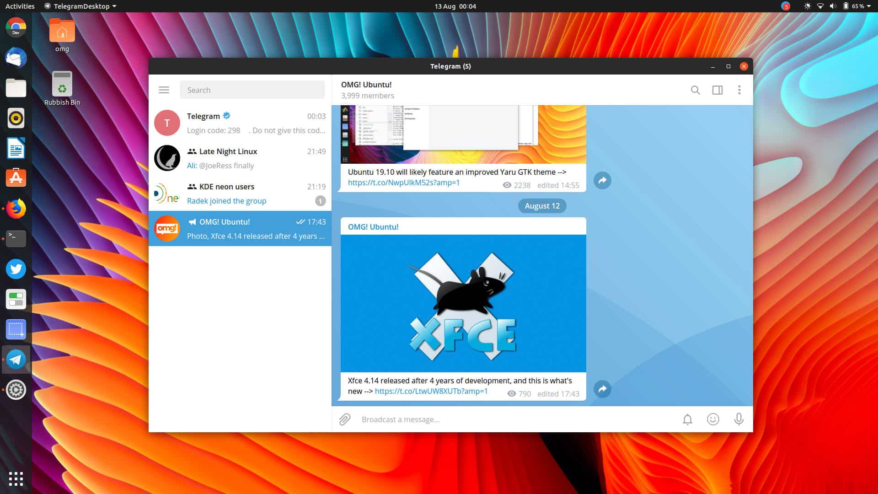
Task: Open the Rubbish Bin on desktop
Action: (62, 89)
